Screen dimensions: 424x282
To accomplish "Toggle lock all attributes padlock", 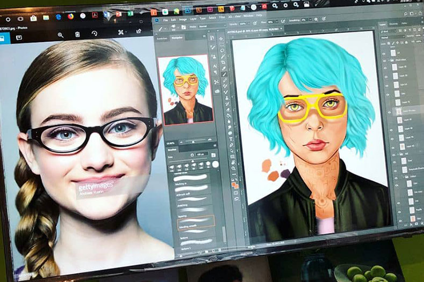I will click(406, 42).
